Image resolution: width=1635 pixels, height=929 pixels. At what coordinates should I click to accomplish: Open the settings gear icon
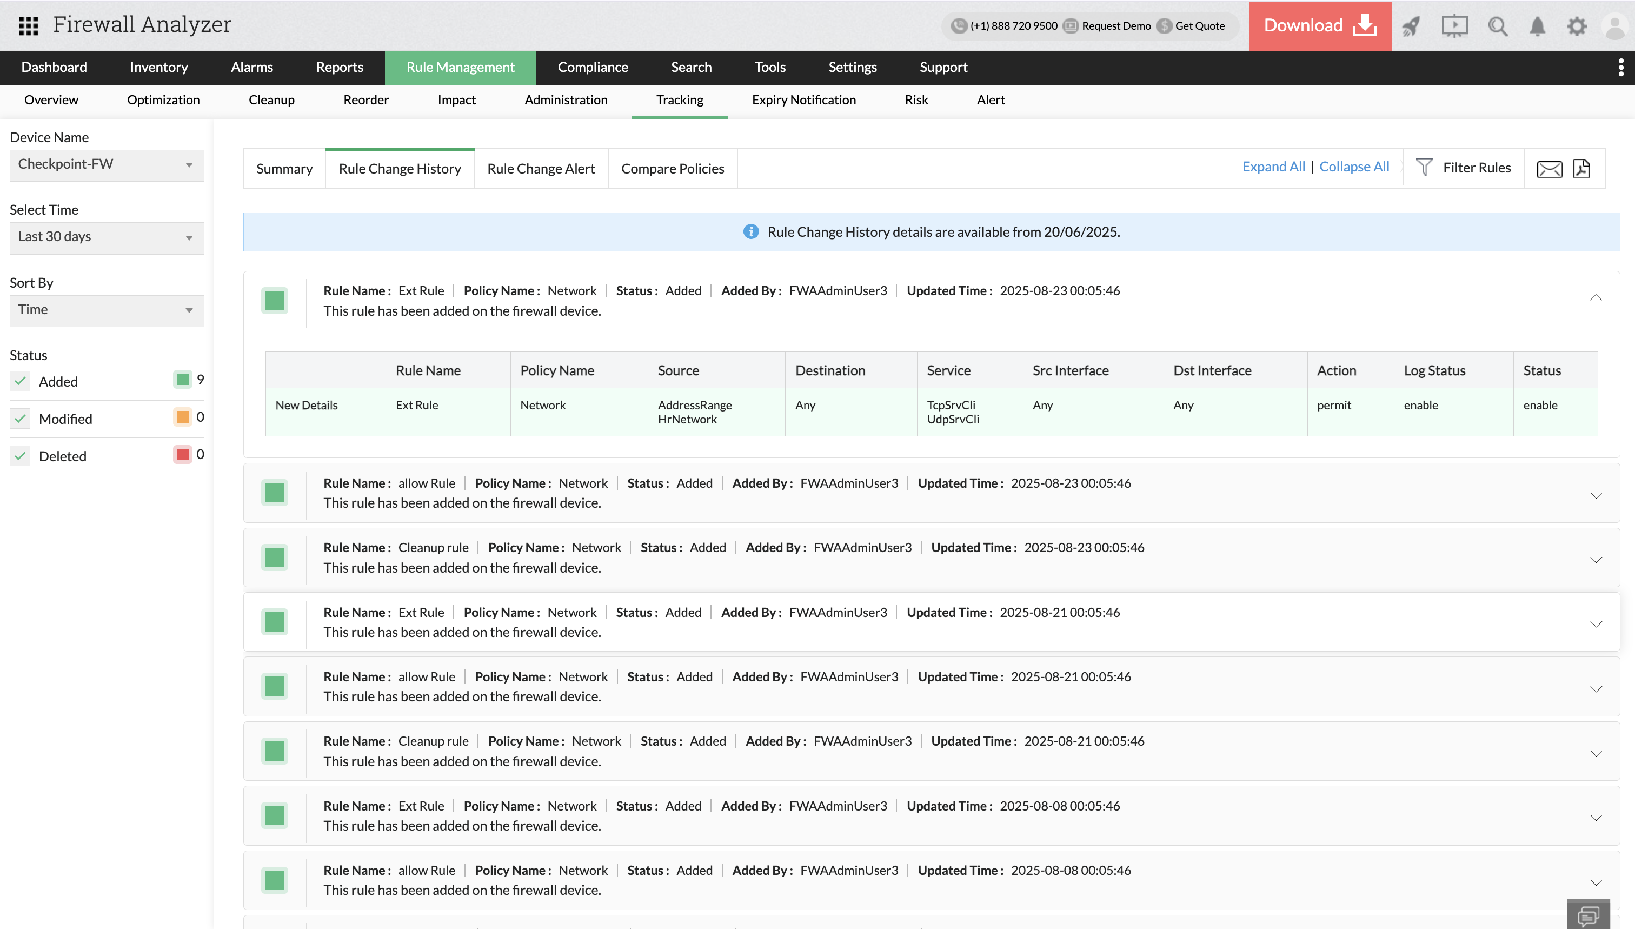[1577, 26]
